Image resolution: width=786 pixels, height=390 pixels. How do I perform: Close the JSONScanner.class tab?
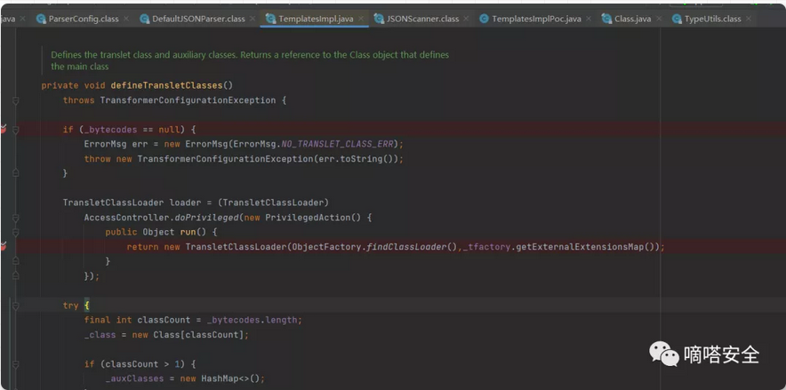pyautogui.click(x=466, y=19)
